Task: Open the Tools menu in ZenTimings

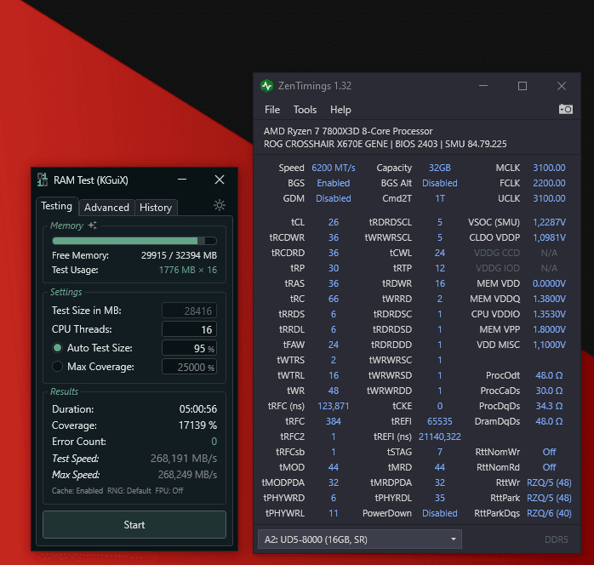Action: click(305, 110)
